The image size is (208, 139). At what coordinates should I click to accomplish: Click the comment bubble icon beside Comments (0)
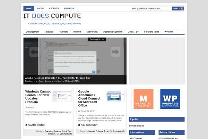coord(111,131)
